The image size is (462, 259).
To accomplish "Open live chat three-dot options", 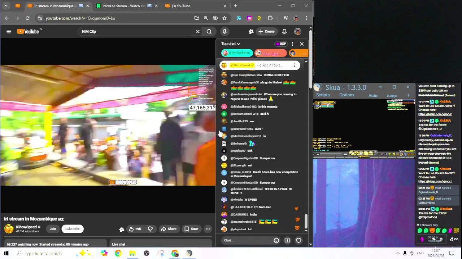I will pos(292,44).
